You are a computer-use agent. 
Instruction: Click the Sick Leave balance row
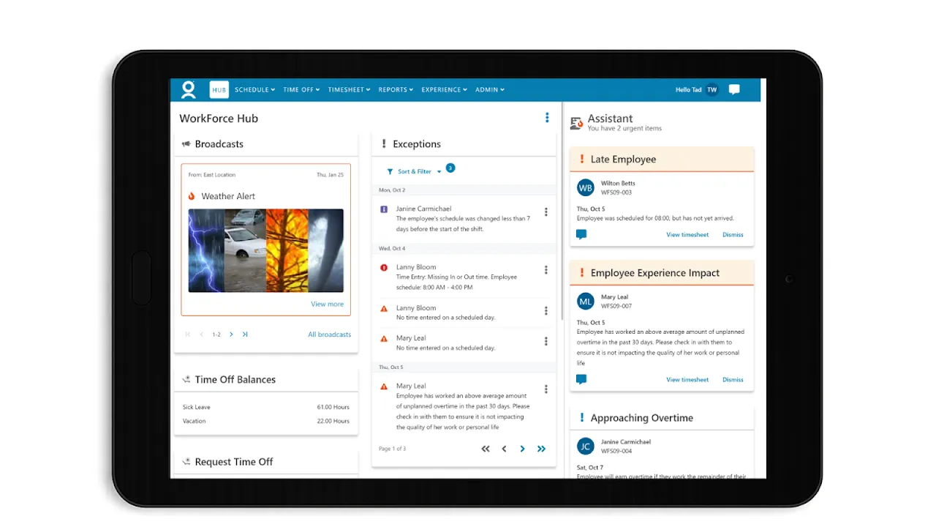[266, 407]
